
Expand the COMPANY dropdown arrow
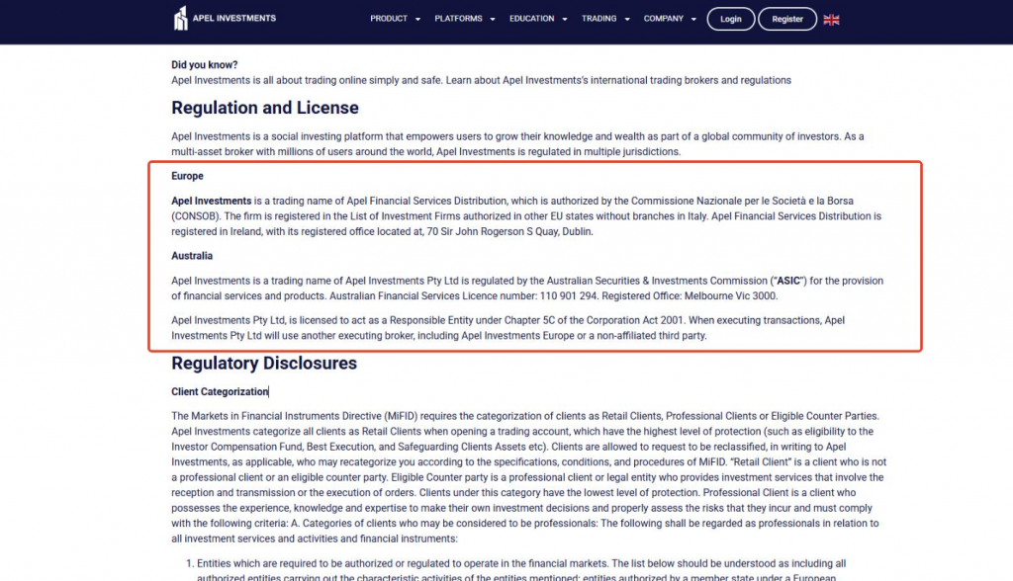pos(693,20)
